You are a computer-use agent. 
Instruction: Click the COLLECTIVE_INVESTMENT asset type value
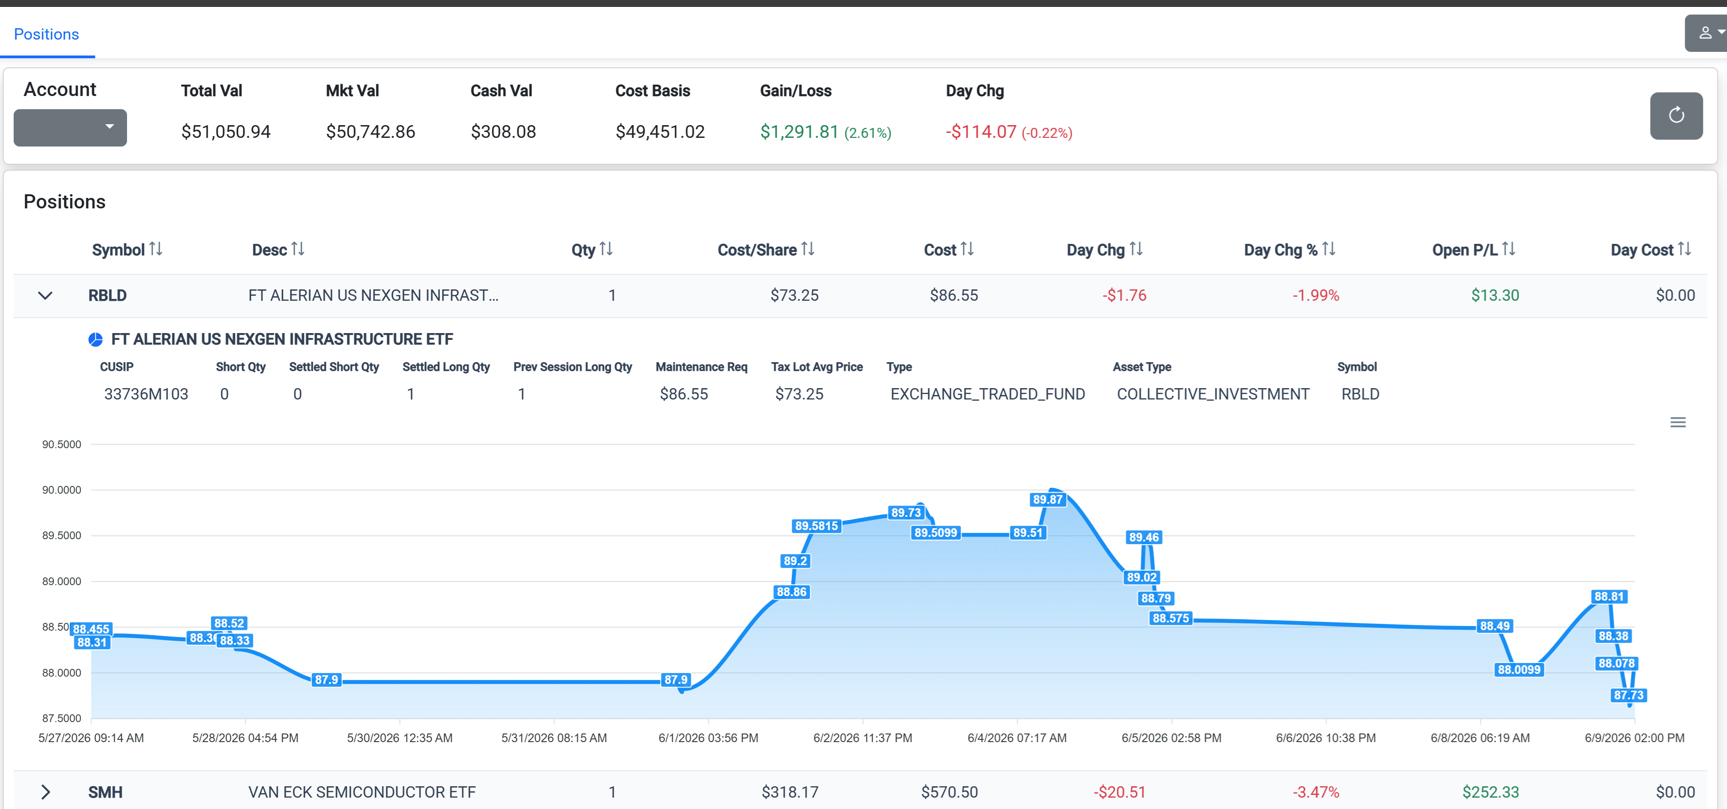(x=1213, y=394)
